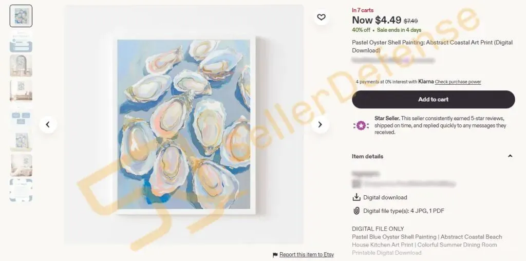Add the oyster print to cart
The image size is (526, 261).
(433, 99)
